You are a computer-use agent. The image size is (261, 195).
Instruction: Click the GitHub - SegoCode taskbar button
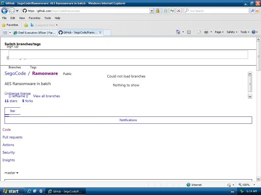pos(66,191)
